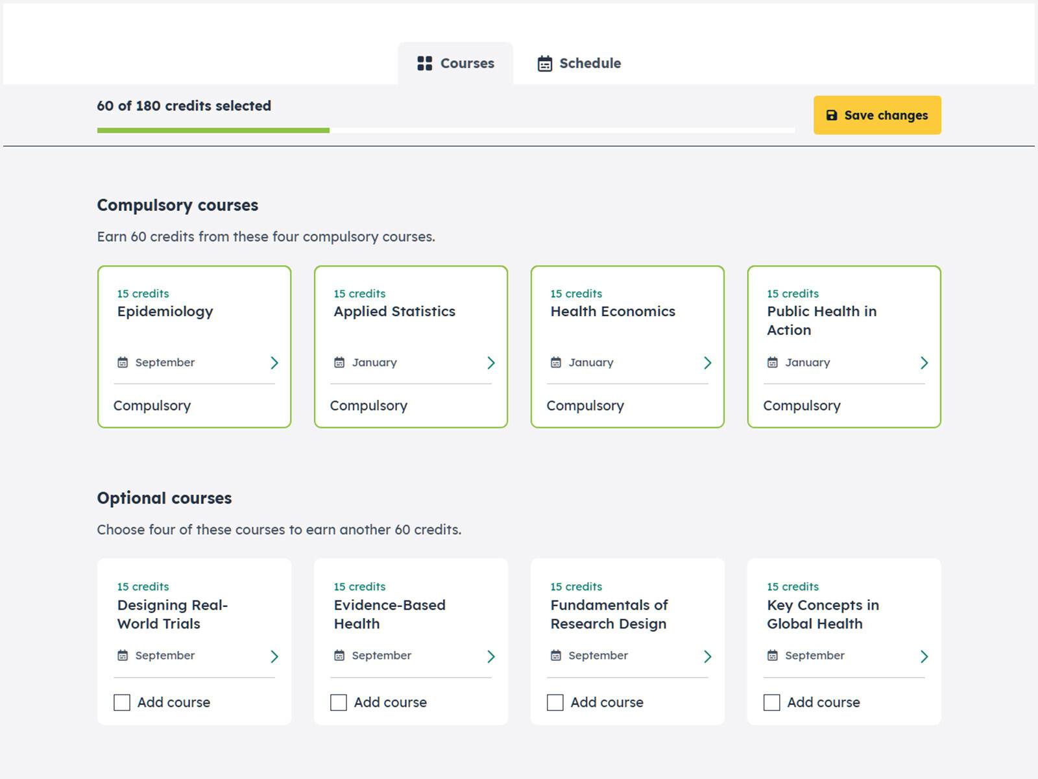Enable Add course for Fundamentals of Research Design

point(555,702)
